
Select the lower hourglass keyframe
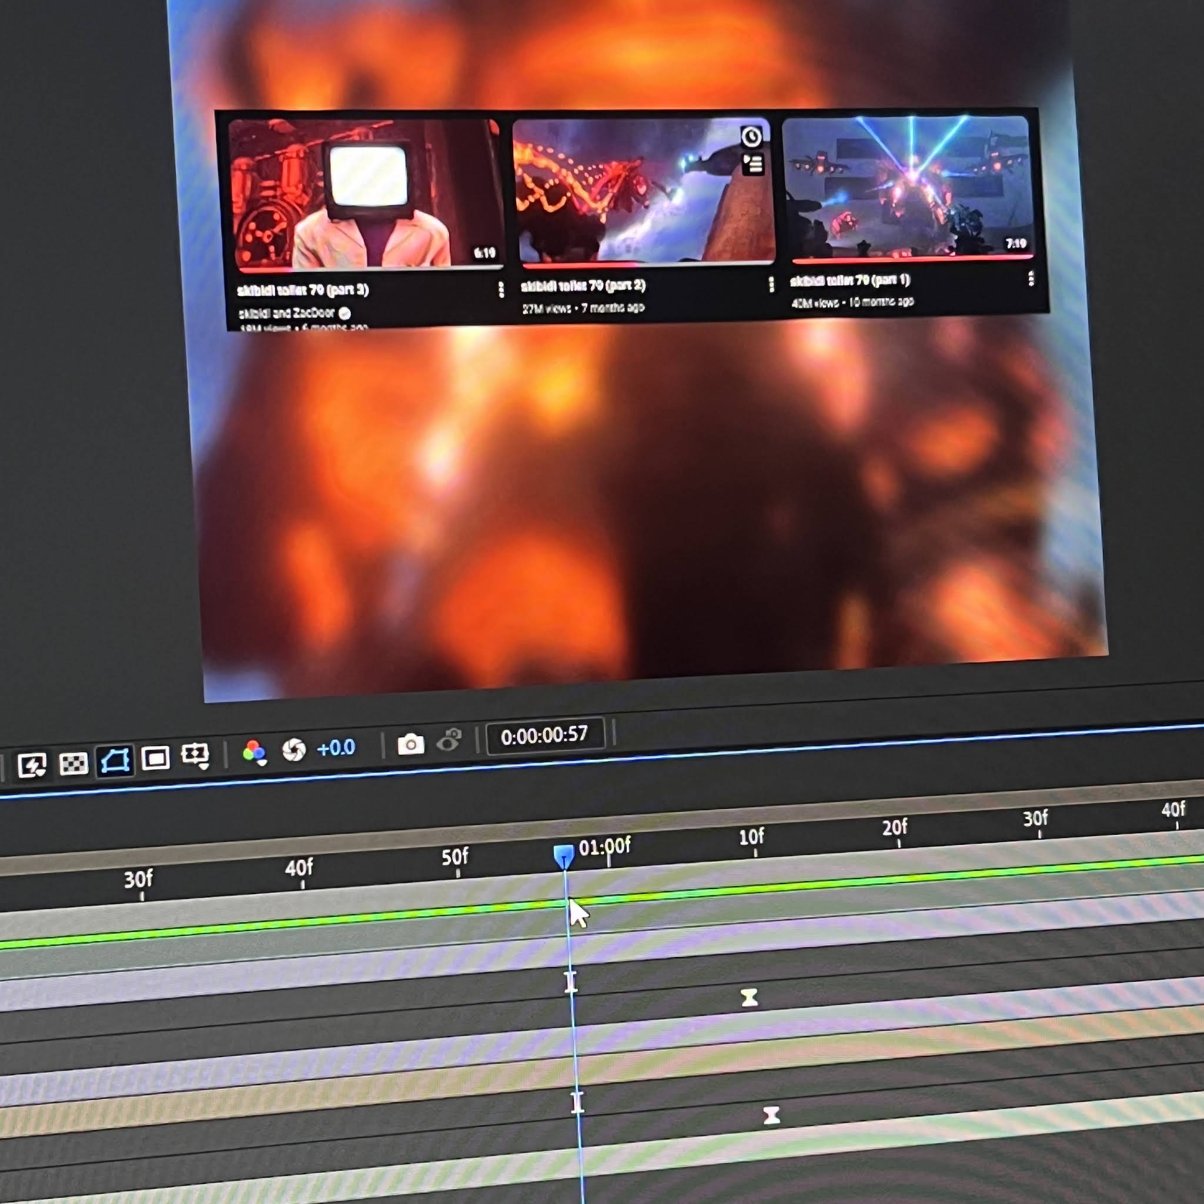(771, 1115)
